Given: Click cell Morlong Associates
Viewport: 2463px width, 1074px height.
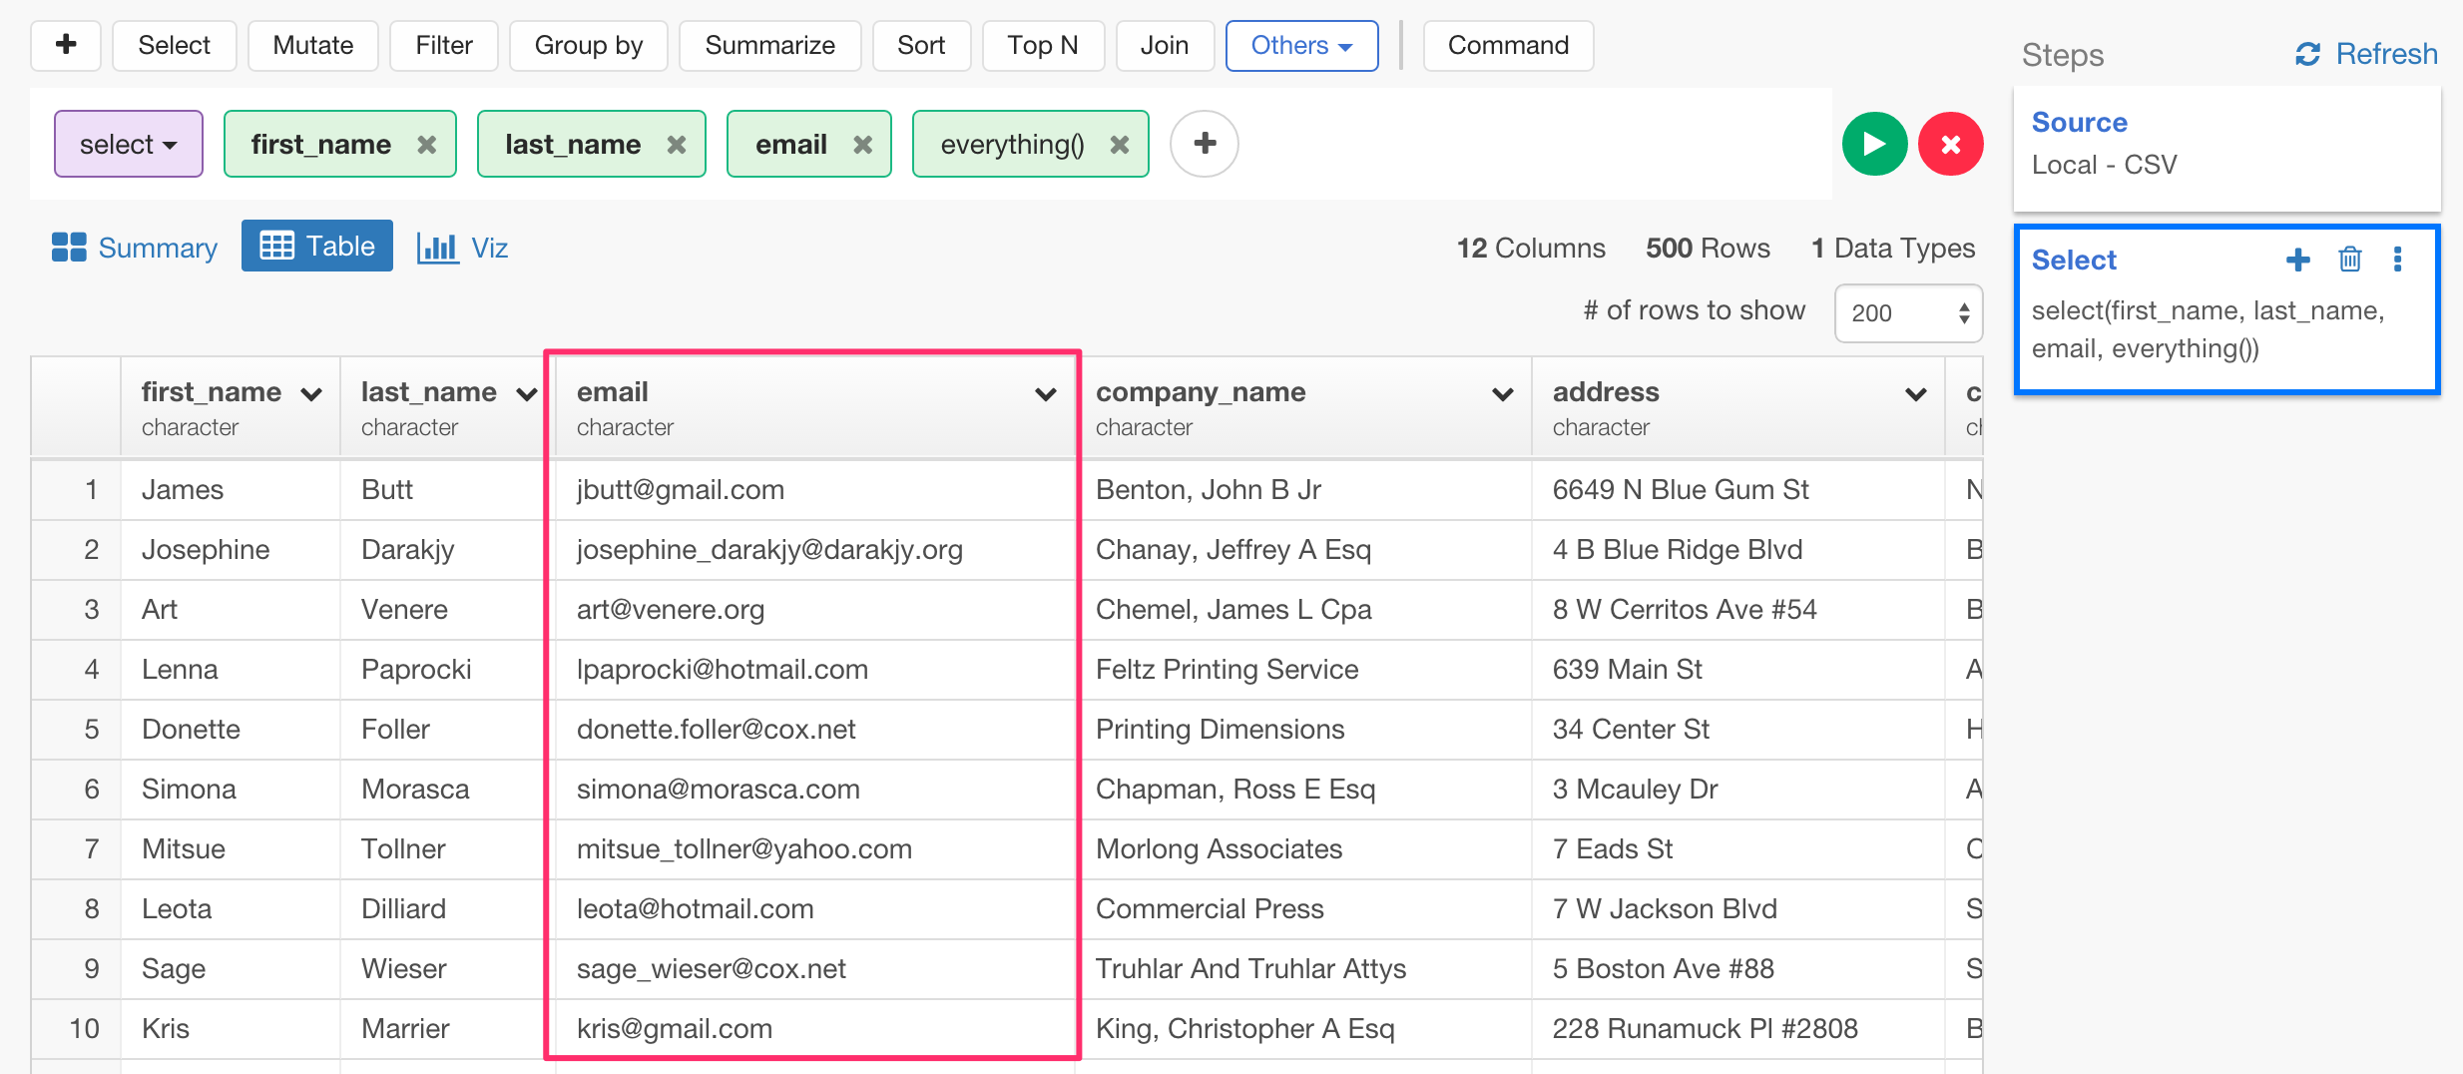Looking at the screenshot, I should 1303,848.
